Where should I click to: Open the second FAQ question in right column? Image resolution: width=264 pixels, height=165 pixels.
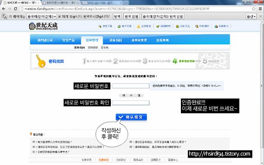[155, 147]
